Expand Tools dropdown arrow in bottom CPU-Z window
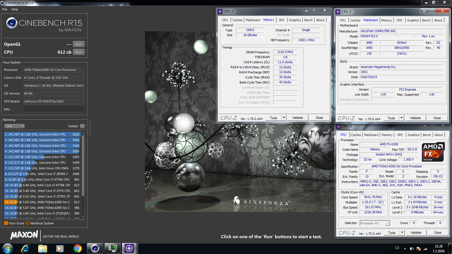 click(402, 233)
